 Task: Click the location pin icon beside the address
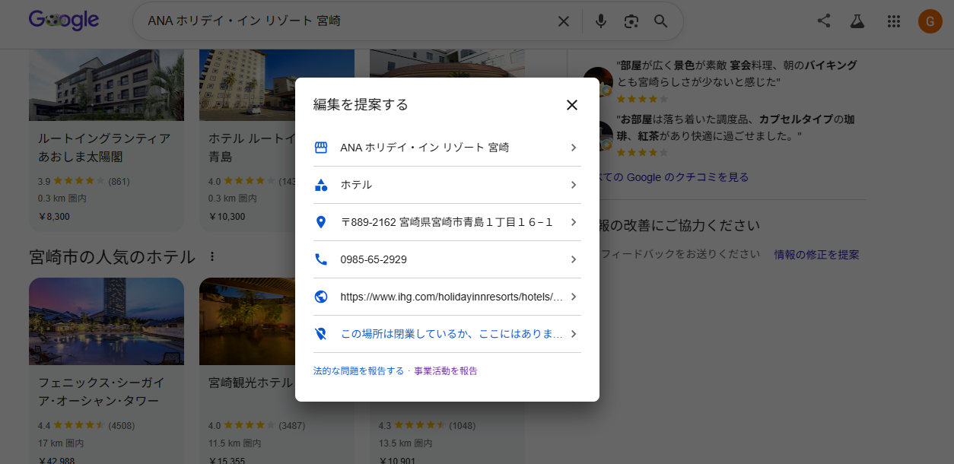321,222
